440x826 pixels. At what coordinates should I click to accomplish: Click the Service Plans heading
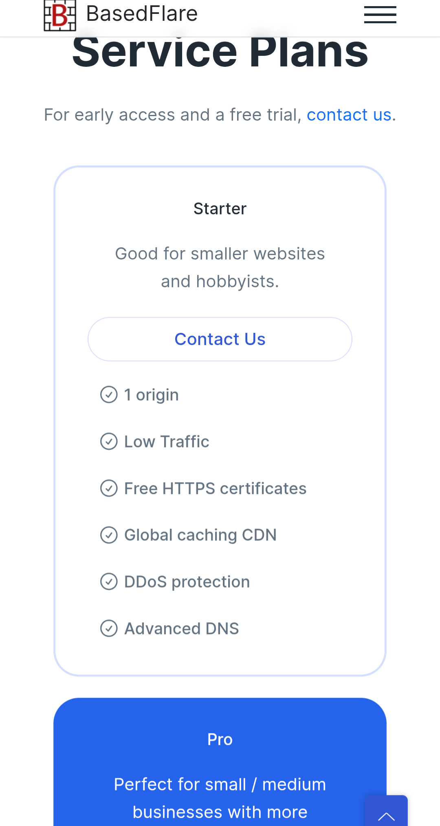point(220,52)
